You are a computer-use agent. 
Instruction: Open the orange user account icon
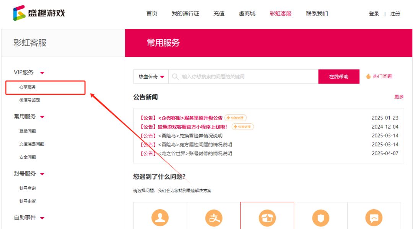(x=160, y=218)
